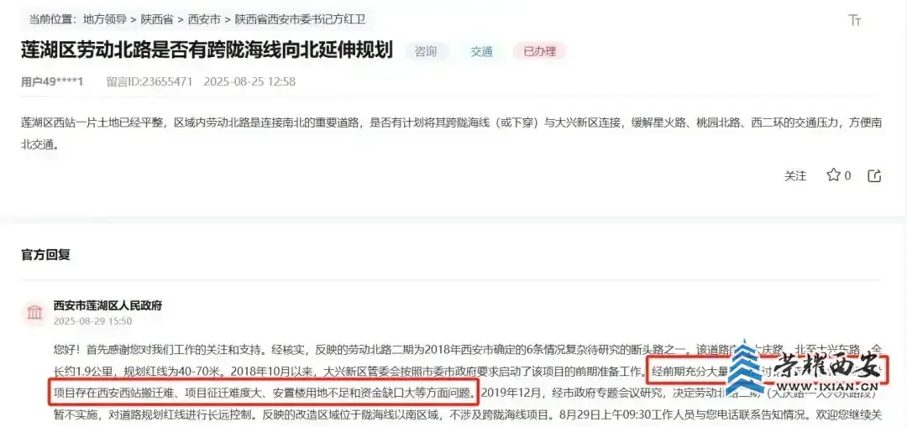
Task: Follow this message via 关注
Action: tap(795, 175)
